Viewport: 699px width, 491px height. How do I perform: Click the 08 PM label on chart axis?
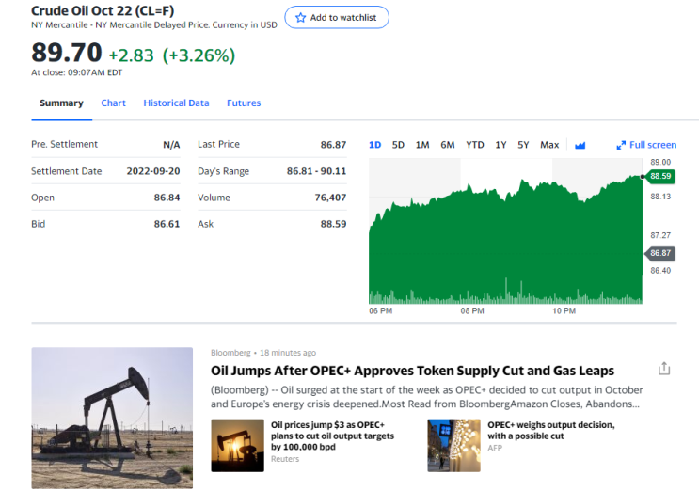472,310
